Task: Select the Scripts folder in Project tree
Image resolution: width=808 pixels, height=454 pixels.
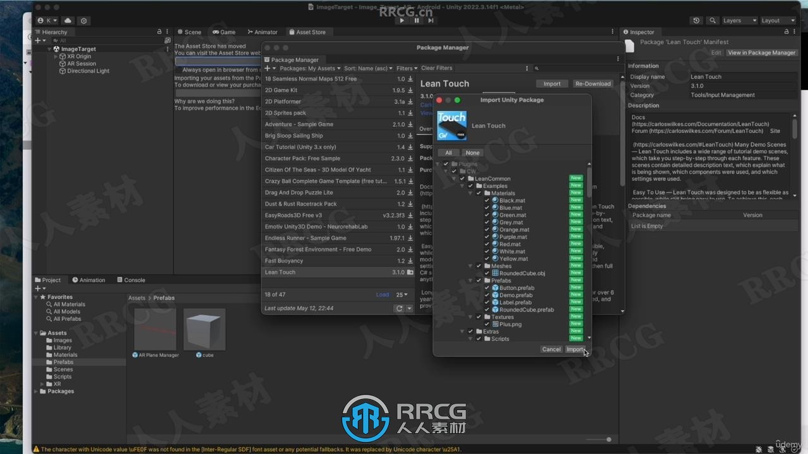Action: click(x=62, y=376)
